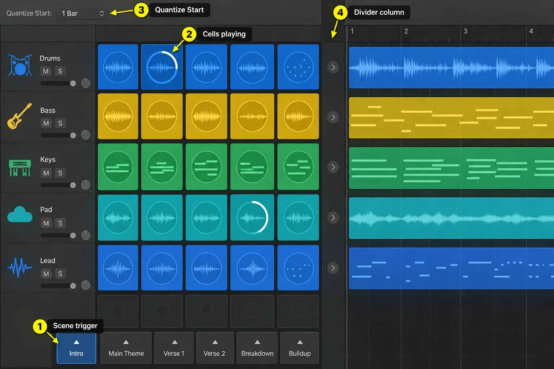Solo the Drums track
The image size is (554, 369).
click(x=60, y=71)
